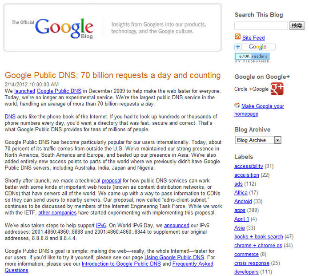Click the 'launched' link in the first paragraph
Screen dimensions: 309x276
pos(24,91)
